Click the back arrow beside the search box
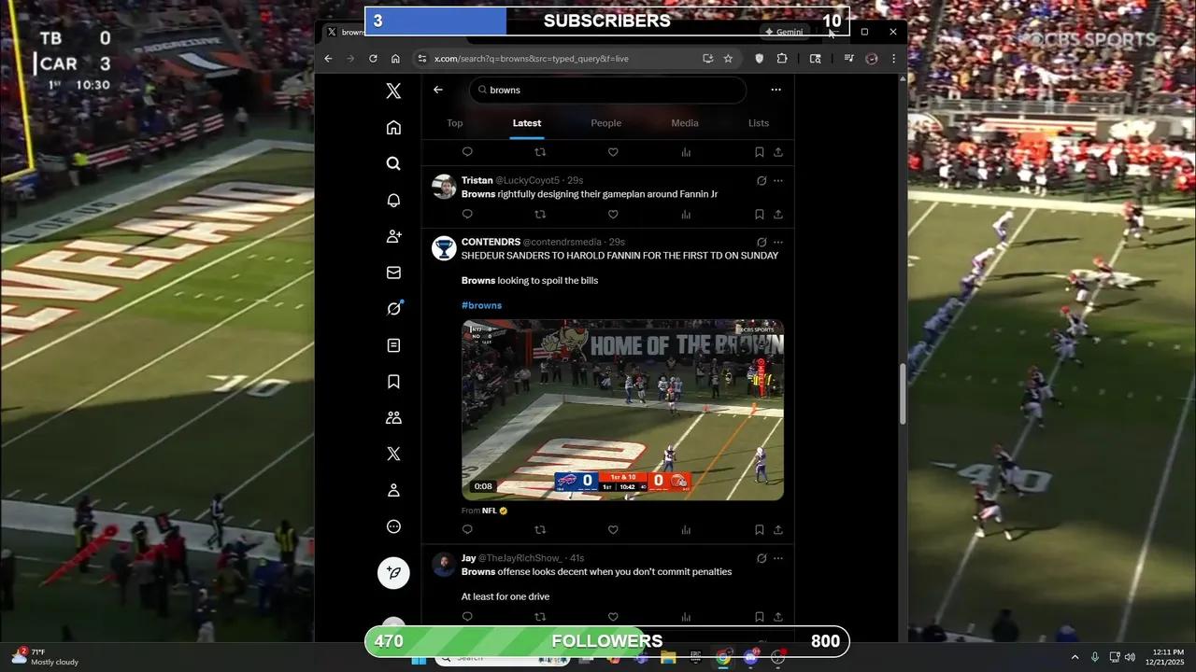Viewport: 1196px width, 672px height. coord(438,90)
